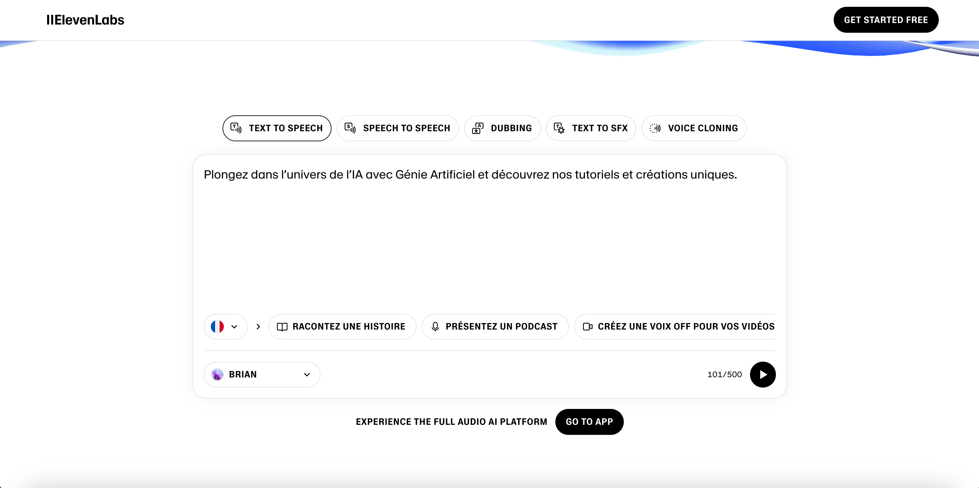The image size is (979, 488).
Task: Choose the Présentez un podcast preset
Action: coord(495,327)
